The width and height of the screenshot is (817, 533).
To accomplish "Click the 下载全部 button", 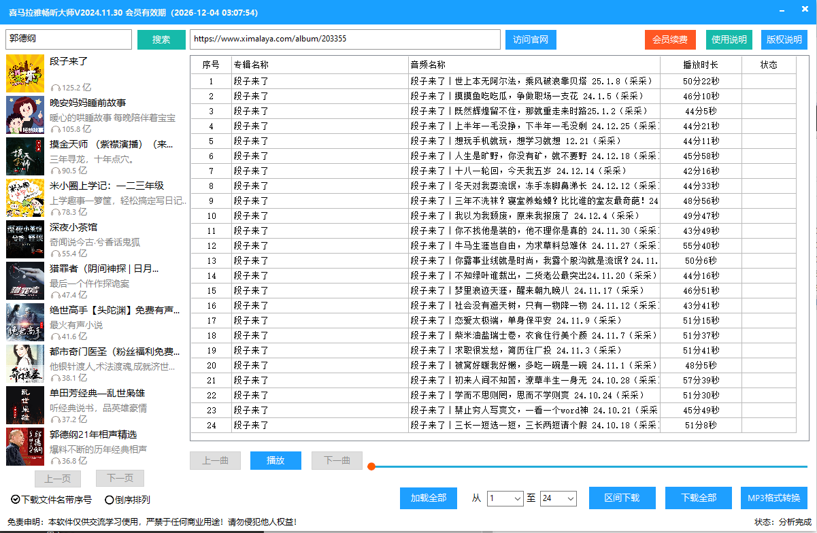I will coord(699,498).
